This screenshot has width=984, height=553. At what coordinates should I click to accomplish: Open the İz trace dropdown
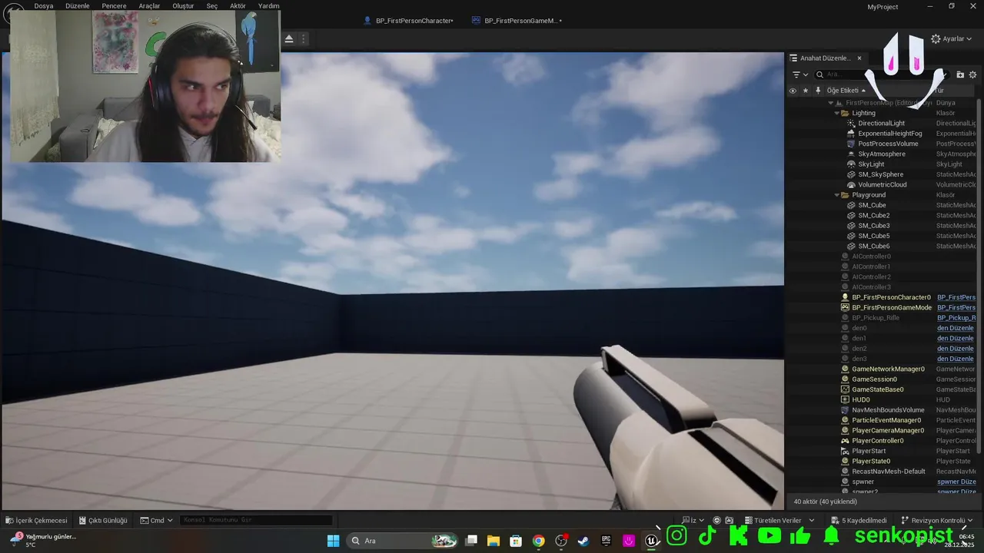point(693,520)
